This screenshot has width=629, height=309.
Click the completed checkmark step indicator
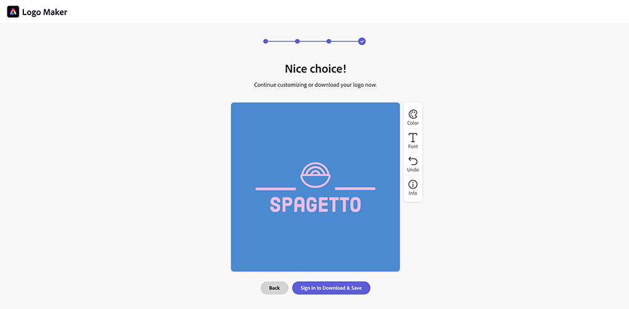coord(362,42)
